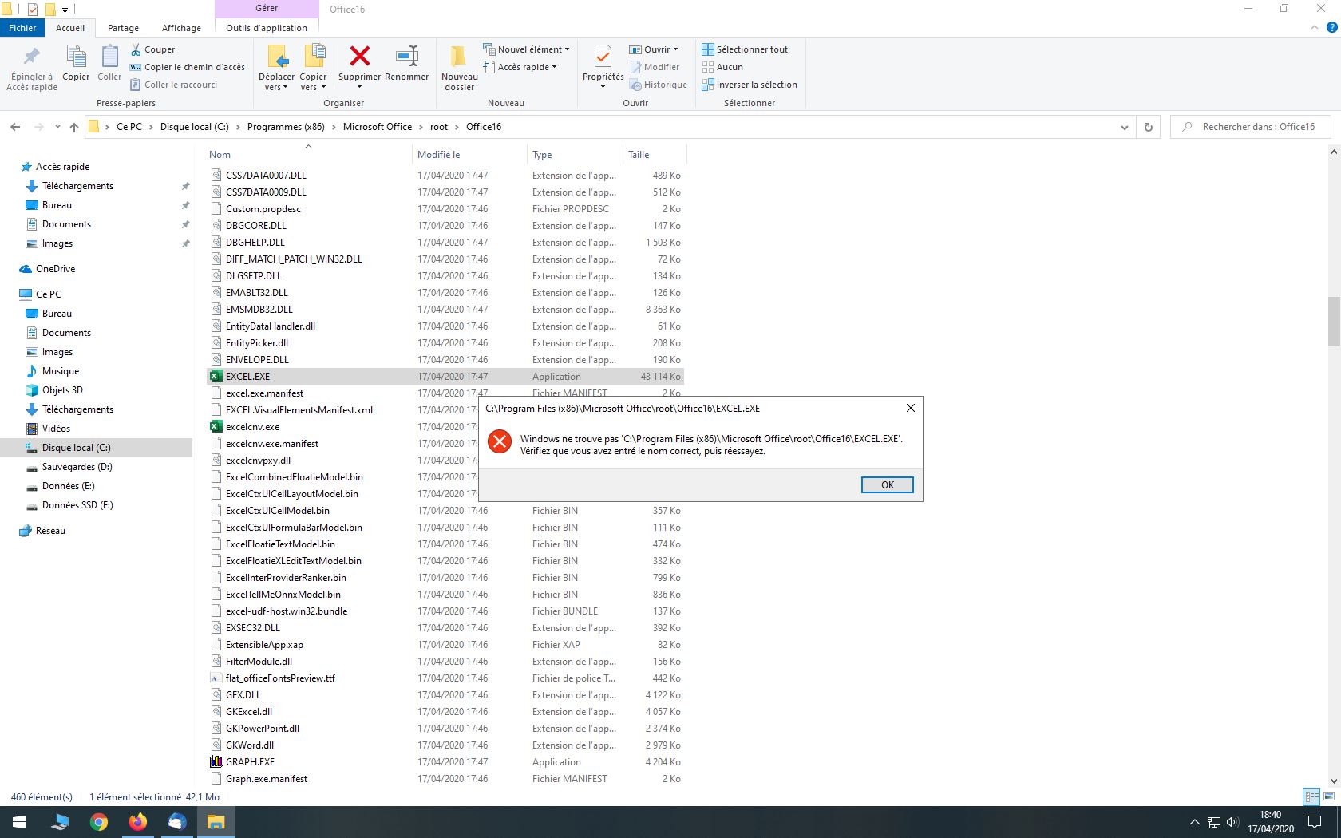Open Réseau in the navigation pane
The image size is (1341, 838).
[x=50, y=531]
